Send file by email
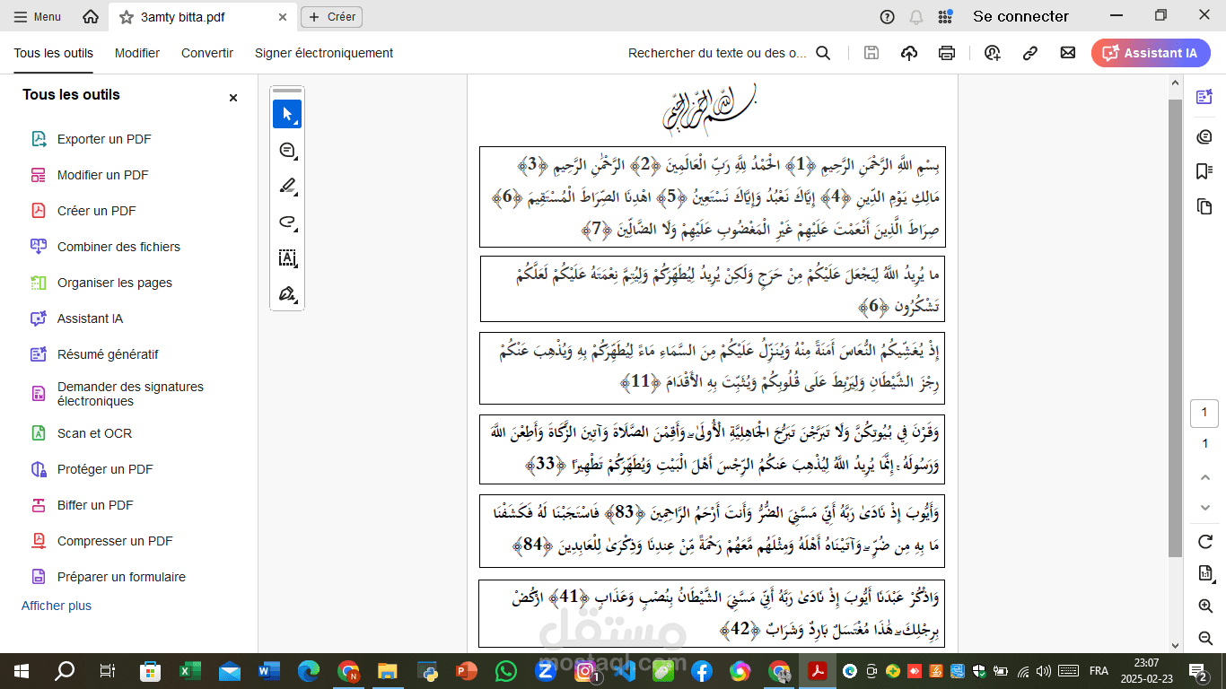 pos(1068,53)
